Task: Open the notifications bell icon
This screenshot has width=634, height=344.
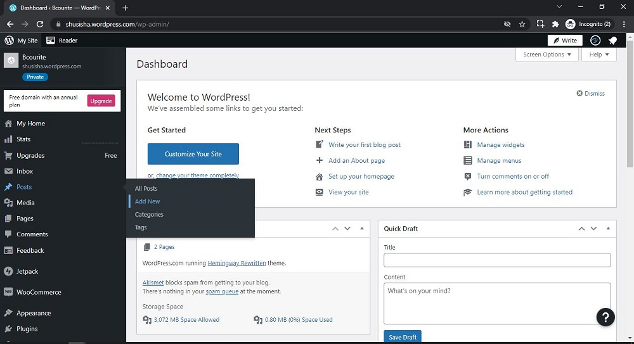Action: click(x=612, y=41)
